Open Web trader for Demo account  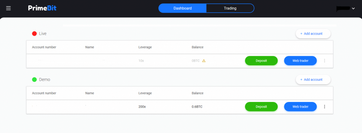(300, 107)
